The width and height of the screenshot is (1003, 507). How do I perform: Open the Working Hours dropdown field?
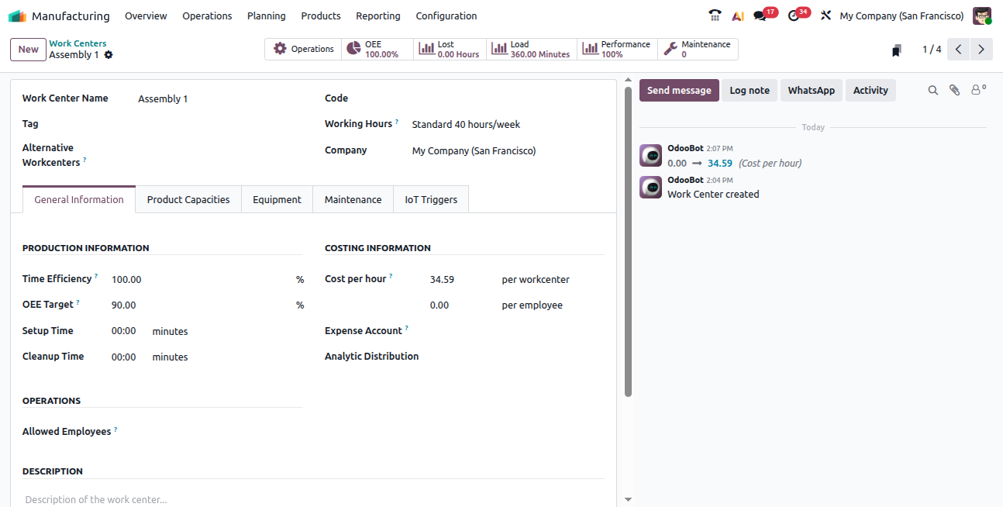pyautogui.click(x=504, y=125)
